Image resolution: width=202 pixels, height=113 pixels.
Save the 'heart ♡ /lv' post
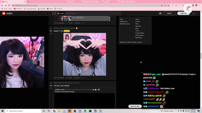click(77, 78)
